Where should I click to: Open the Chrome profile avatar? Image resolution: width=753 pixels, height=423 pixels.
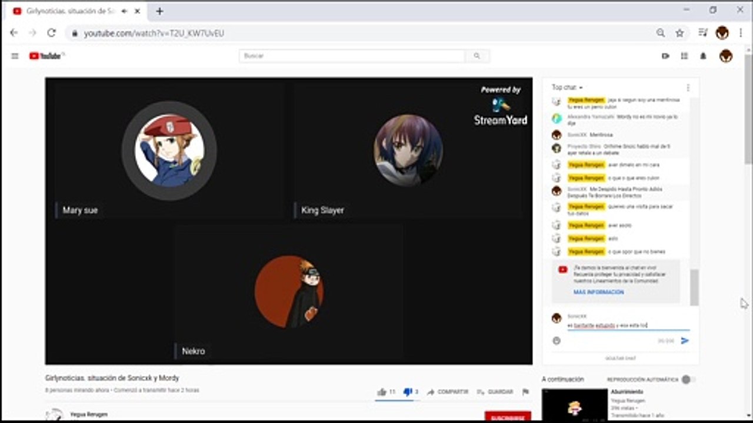coord(722,33)
